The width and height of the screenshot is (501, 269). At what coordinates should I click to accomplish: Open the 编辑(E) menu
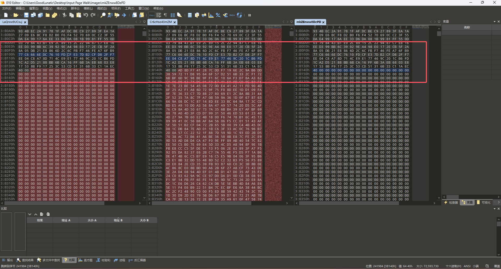click(20, 9)
